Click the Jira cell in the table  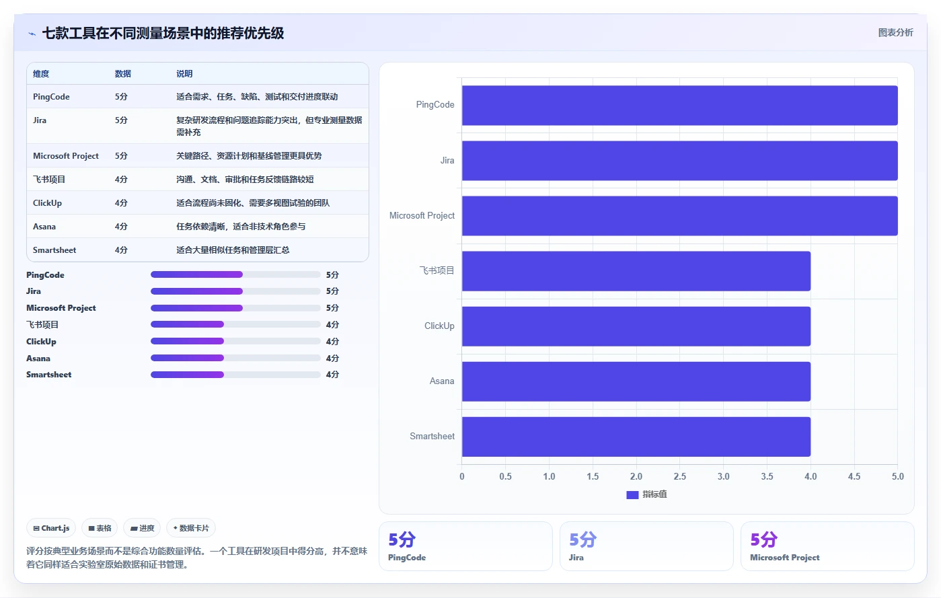coord(40,120)
